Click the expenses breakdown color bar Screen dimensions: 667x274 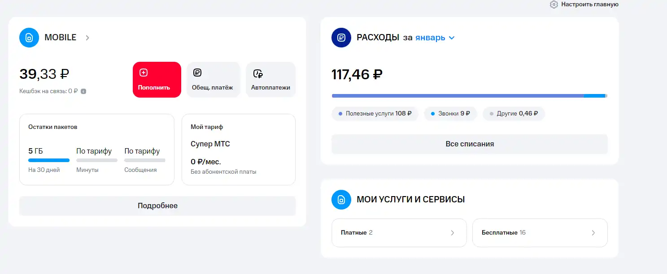coord(470,96)
